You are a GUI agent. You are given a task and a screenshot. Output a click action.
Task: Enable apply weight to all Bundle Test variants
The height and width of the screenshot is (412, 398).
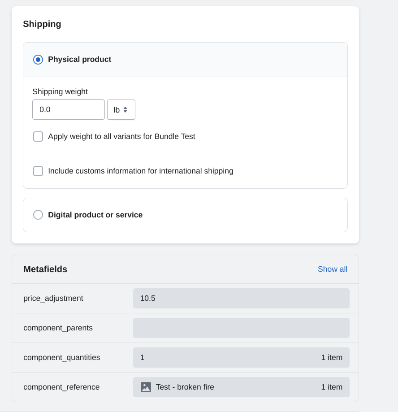coord(38,136)
